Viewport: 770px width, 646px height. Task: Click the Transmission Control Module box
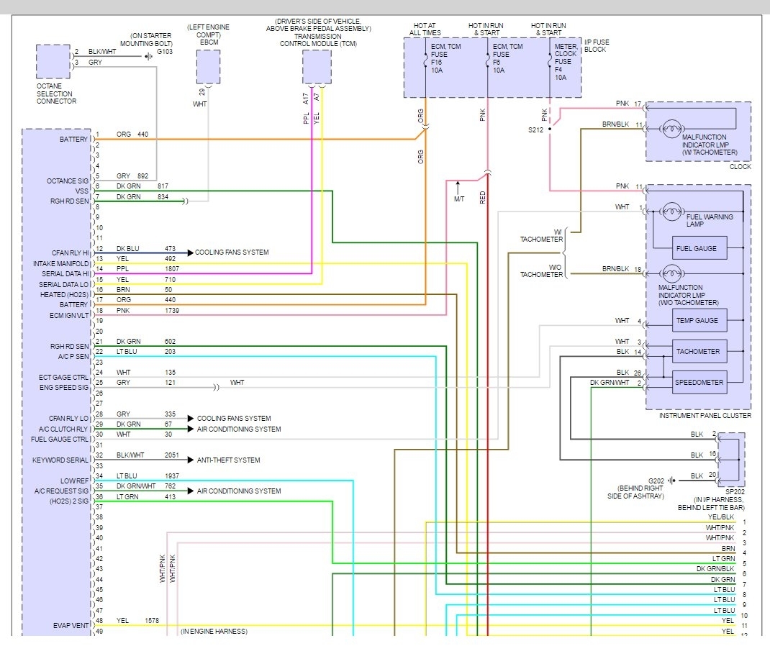pyautogui.click(x=317, y=67)
